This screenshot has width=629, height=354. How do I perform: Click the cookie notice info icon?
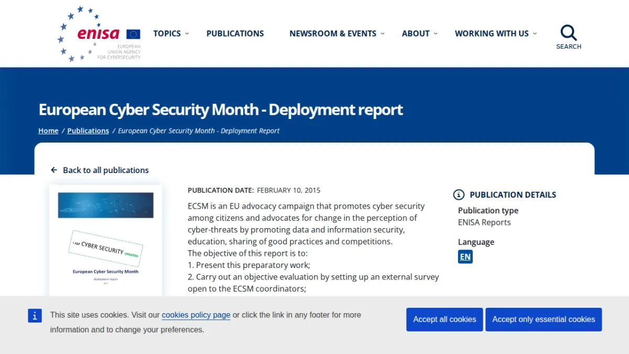coord(35,315)
